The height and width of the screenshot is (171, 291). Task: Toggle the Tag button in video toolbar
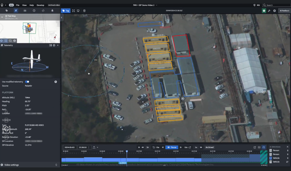65,11
